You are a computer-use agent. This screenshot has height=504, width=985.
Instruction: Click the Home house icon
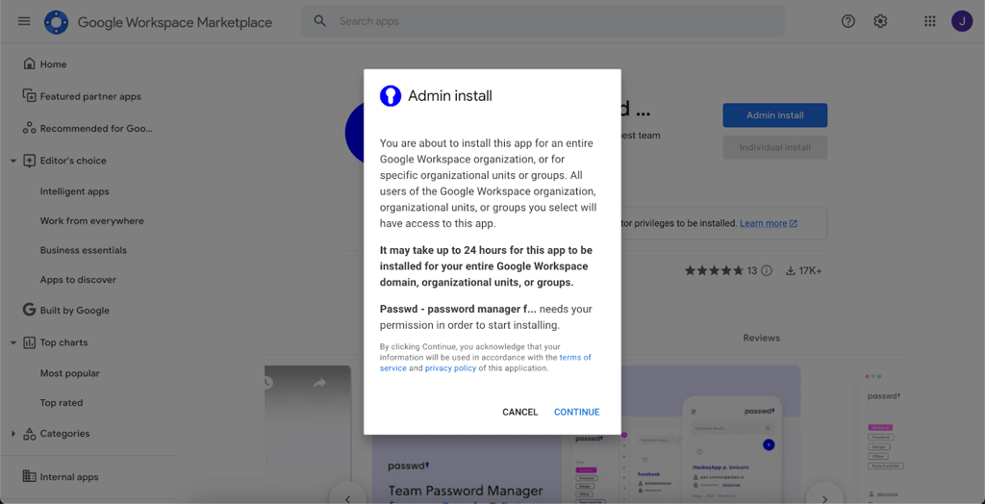[29, 63]
